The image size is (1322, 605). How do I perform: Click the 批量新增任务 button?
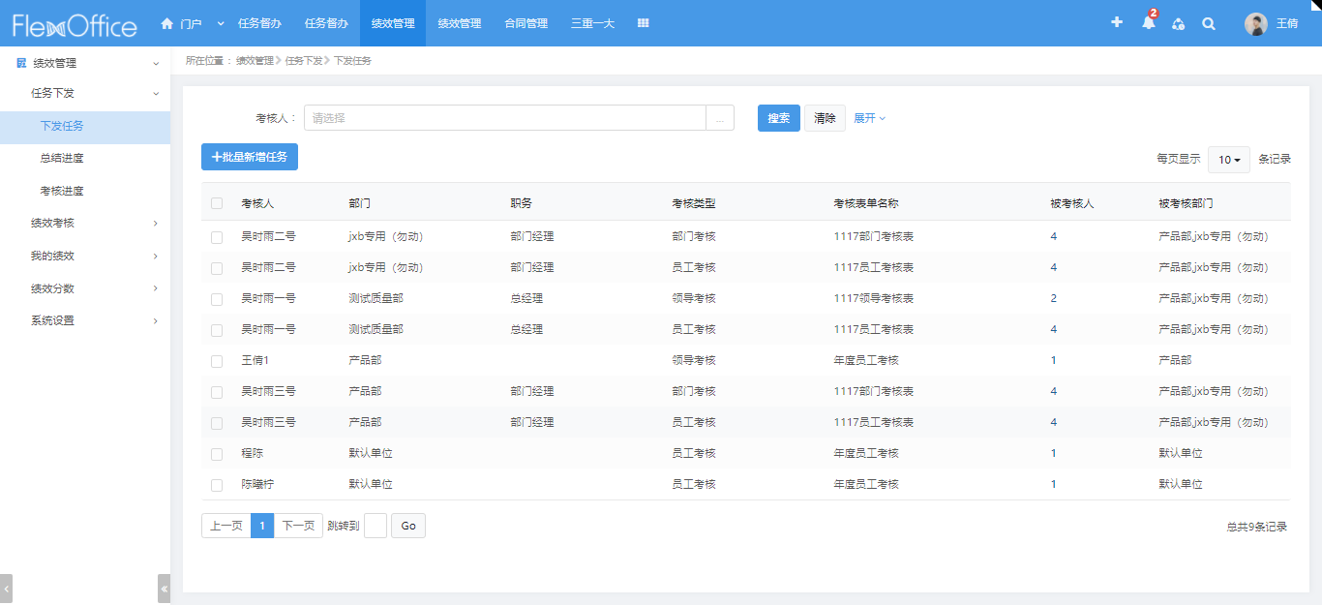coord(250,157)
